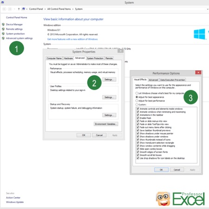Click the shield icon next to System protection
This screenshot has width=209, height=209.
pyautogui.click(x=3, y=33)
